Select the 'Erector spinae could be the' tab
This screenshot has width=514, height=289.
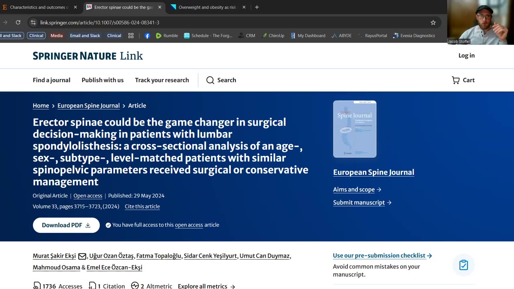pos(124,7)
